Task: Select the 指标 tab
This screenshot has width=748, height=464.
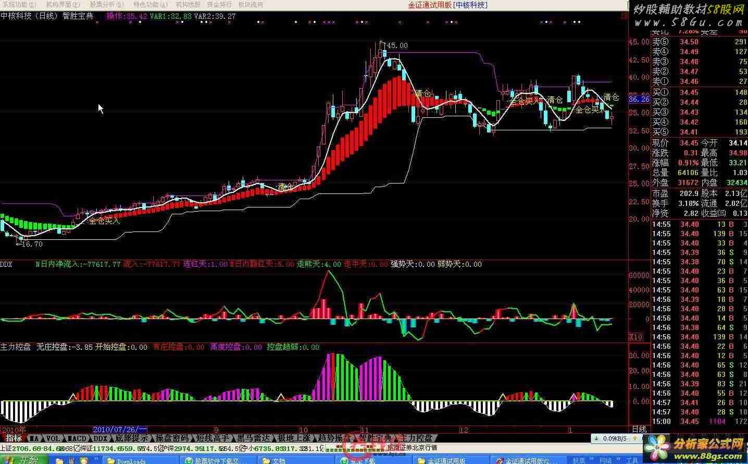Action: pos(14,438)
